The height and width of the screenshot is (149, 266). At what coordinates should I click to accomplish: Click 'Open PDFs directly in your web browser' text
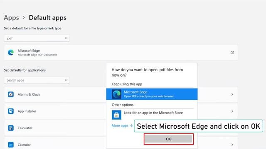tap(149, 96)
